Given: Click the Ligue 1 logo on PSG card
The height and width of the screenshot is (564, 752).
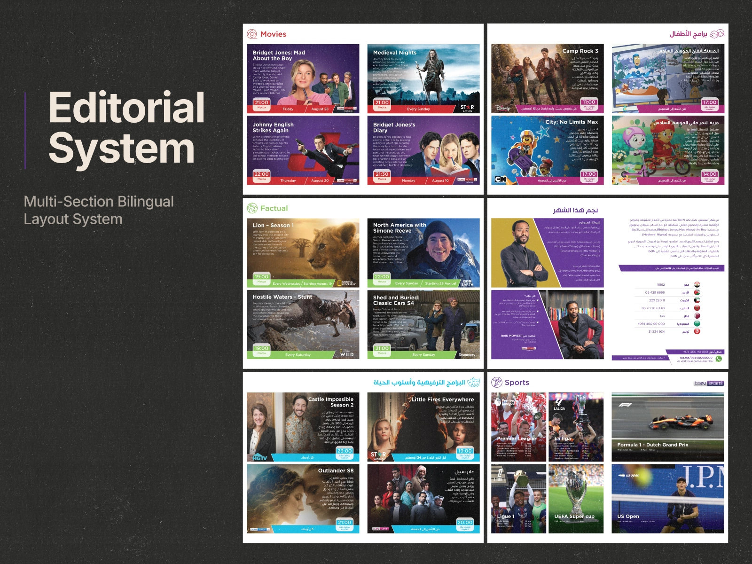Looking at the screenshot, I should 499,475.
